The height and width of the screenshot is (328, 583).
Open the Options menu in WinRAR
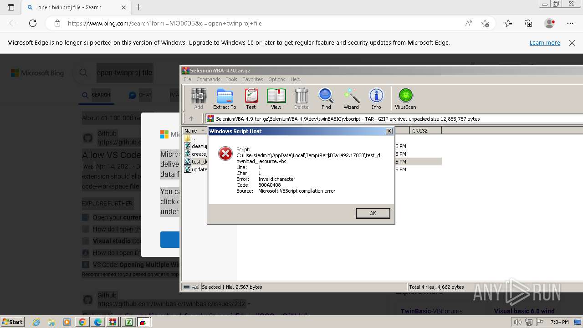(276, 79)
